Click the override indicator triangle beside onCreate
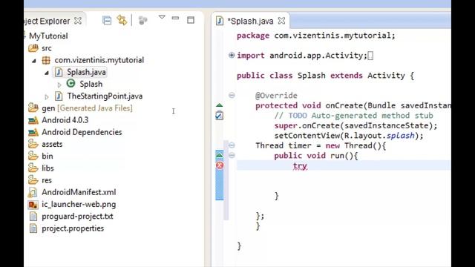The height and width of the screenshot is (267, 475). (220, 105)
